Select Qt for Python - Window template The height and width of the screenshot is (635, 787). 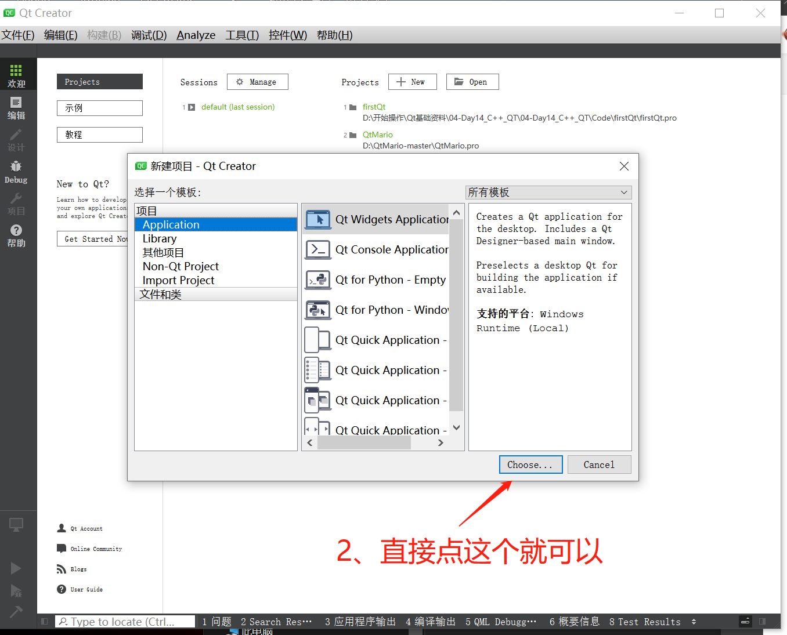pos(376,310)
